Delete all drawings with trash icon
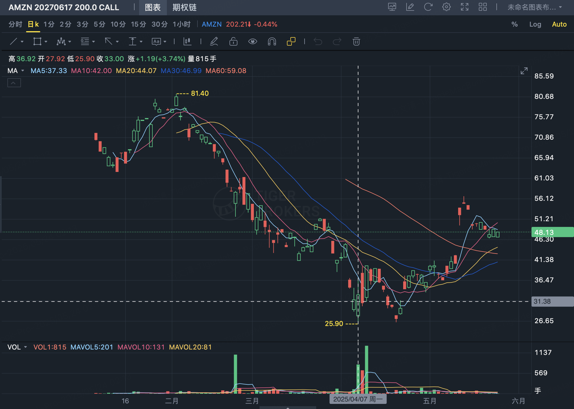The height and width of the screenshot is (409, 574). tap(356, 42)
